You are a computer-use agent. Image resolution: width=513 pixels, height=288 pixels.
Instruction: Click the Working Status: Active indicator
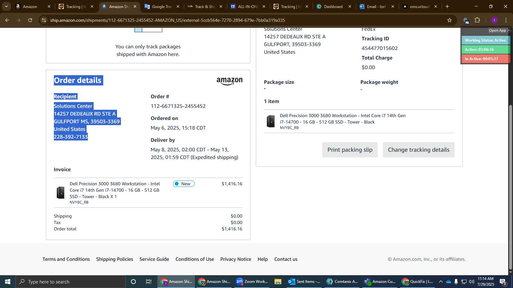485,40
